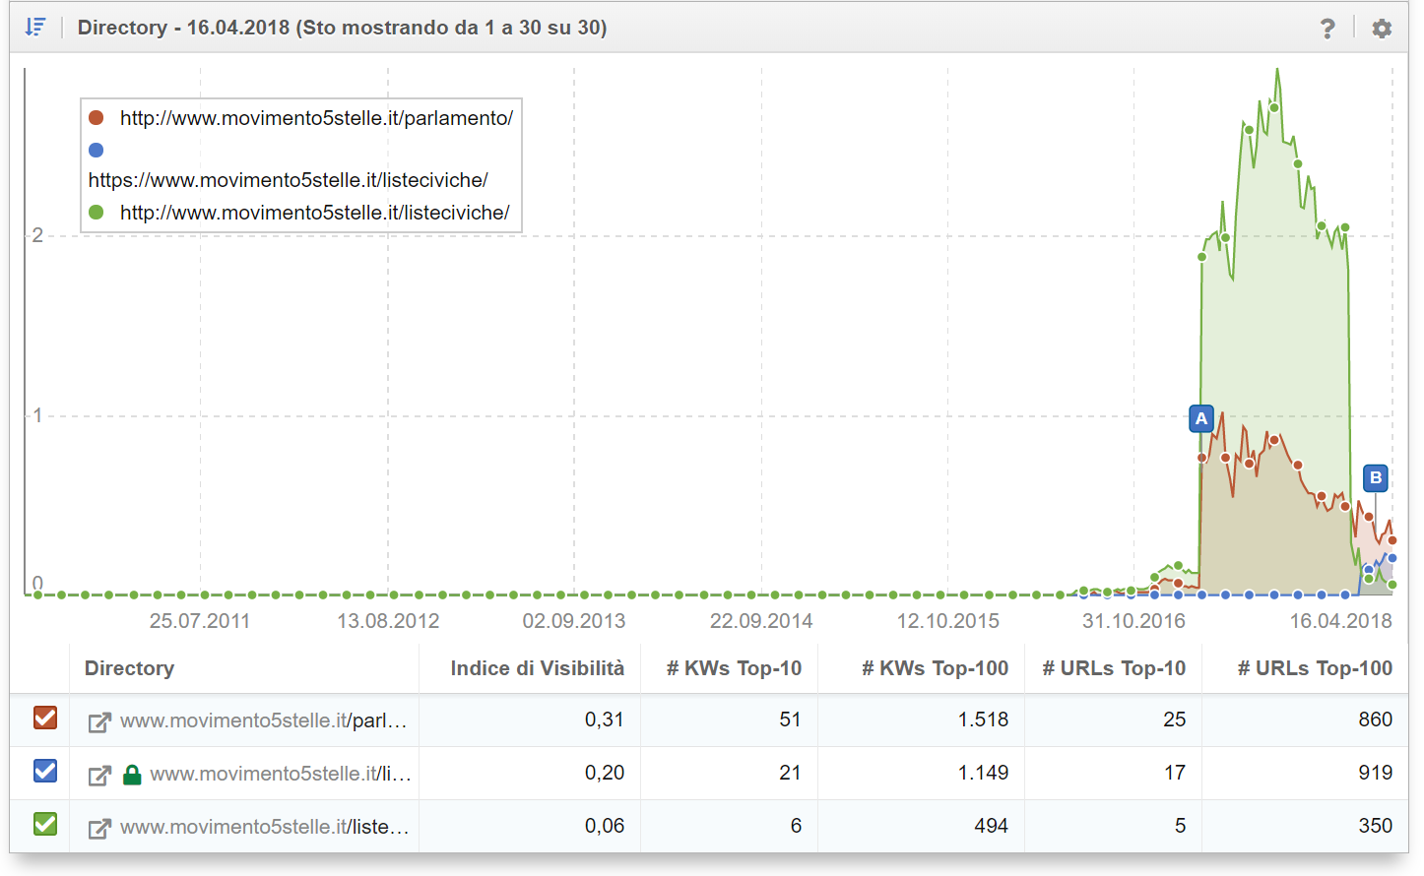Click legend entry http://www.movimento5stelle.it/parlamento/
Image resolution: width=1424 pixels, height=876 pixels.
click(x=316, y=118)
